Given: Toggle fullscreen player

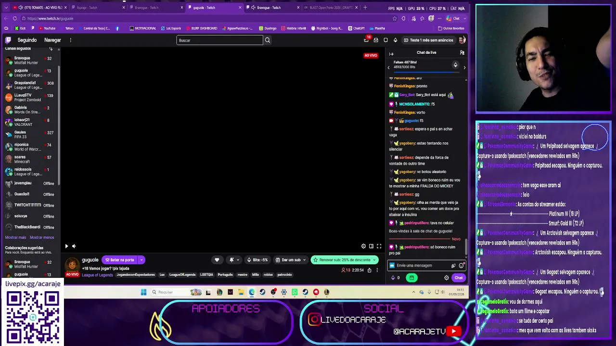Looking at the screenshot, I should tap(379, 246).
